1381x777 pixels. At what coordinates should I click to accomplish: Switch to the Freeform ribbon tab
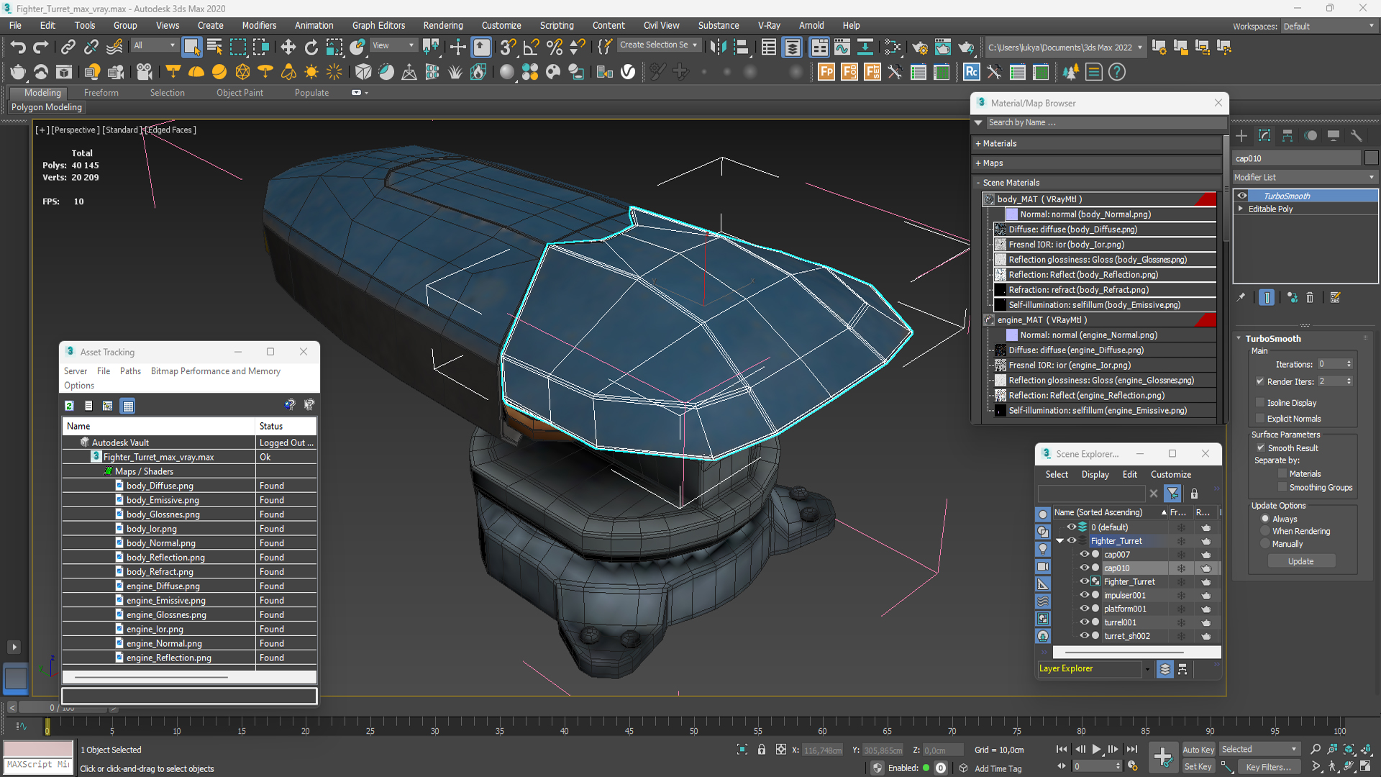point(101,93)
